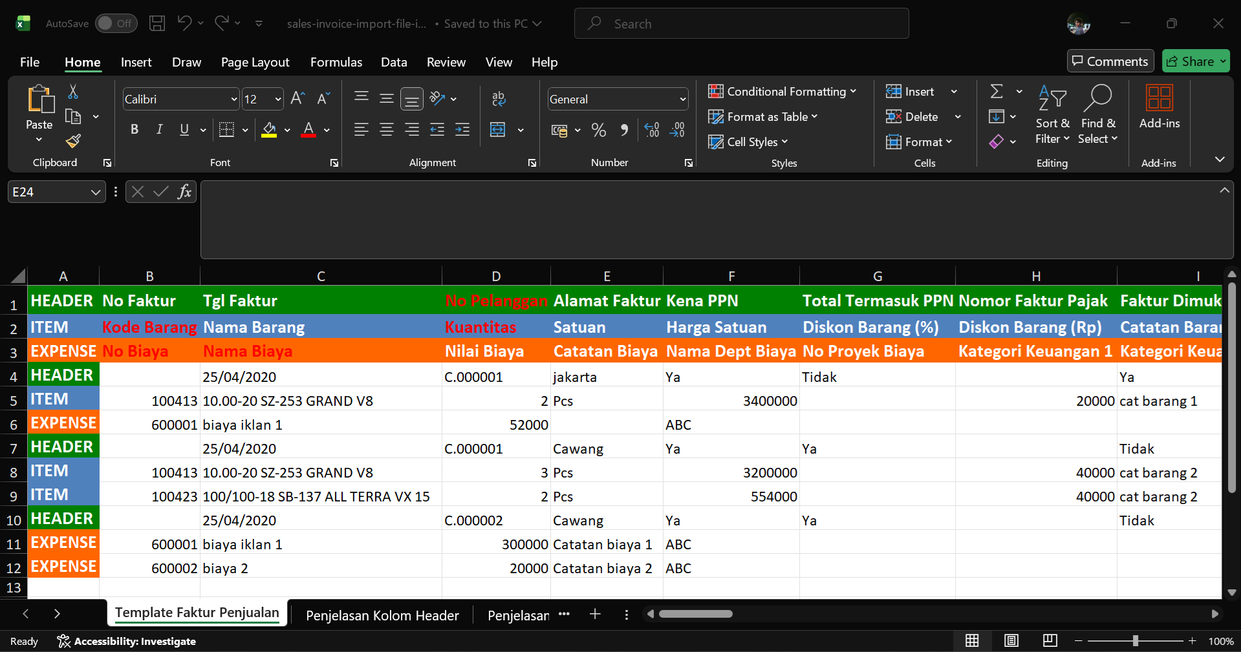Click the Wrap Text icon
This screenshot has width=1241, height=652.
click(498, 98)
